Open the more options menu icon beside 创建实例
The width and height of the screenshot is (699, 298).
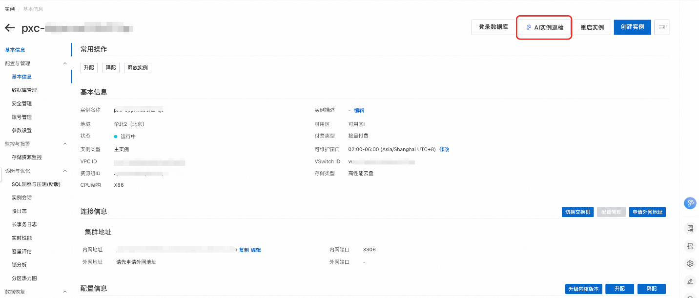coord(662,27)
